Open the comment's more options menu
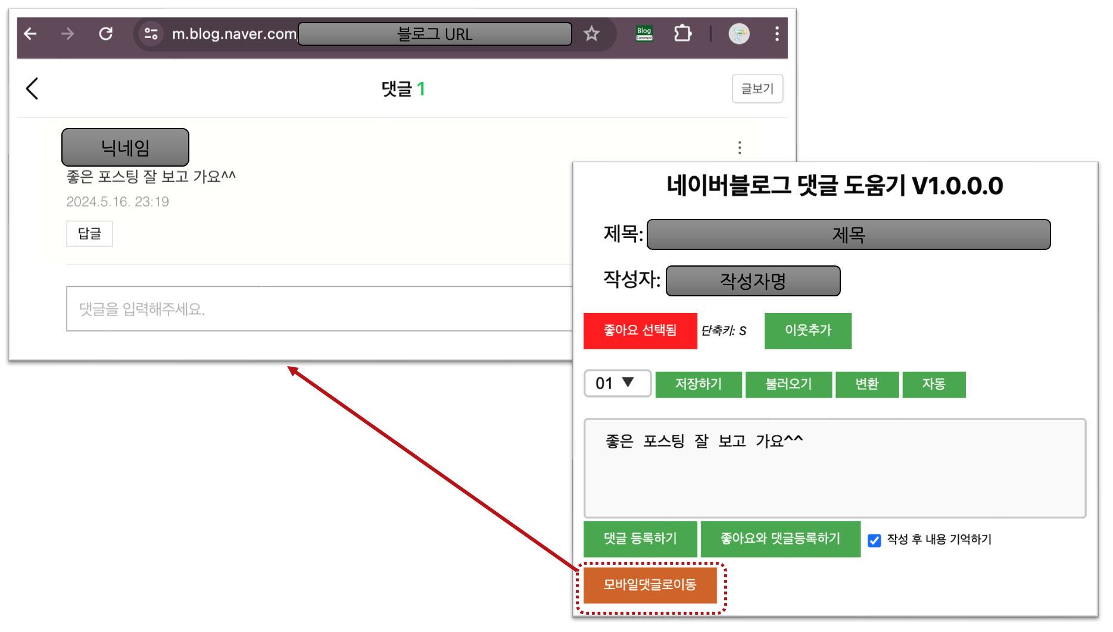This screenshot has width=1113, height=632. [x=740, y=148]
